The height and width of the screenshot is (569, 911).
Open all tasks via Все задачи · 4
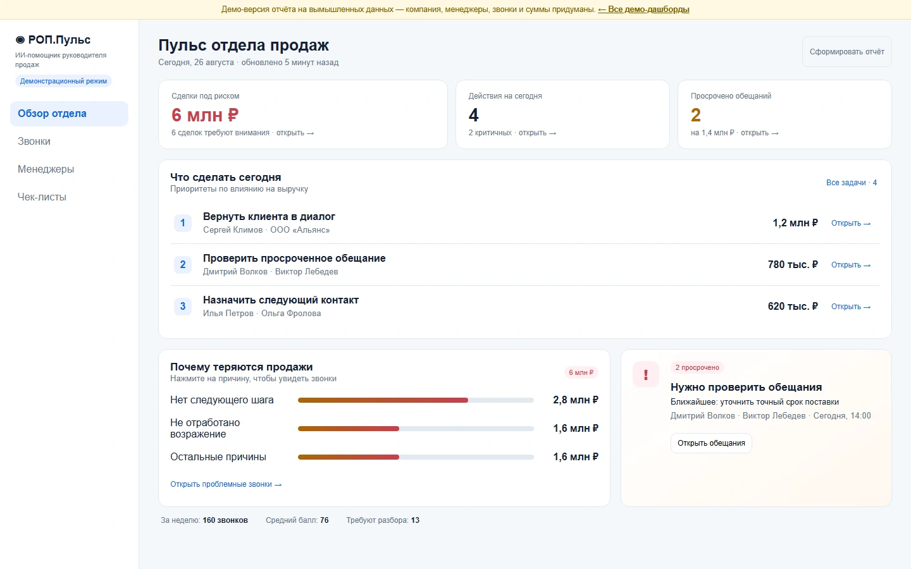click(852, 183)
